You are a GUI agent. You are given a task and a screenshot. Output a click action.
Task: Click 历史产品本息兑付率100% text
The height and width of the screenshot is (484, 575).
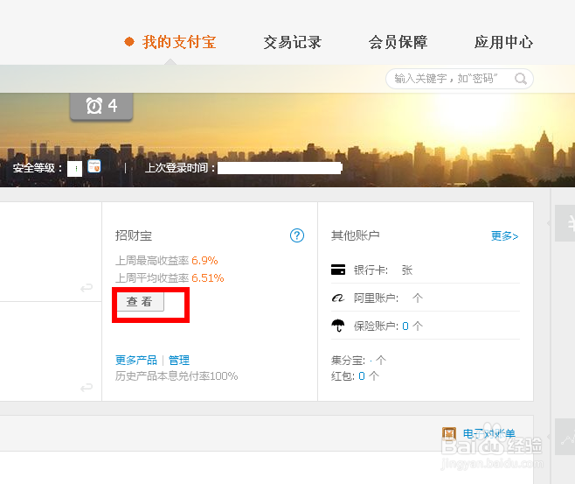[x=177, y=376]
